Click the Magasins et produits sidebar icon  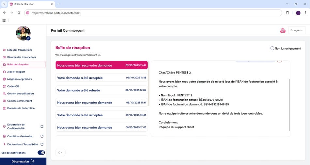(x=4, y=79)
